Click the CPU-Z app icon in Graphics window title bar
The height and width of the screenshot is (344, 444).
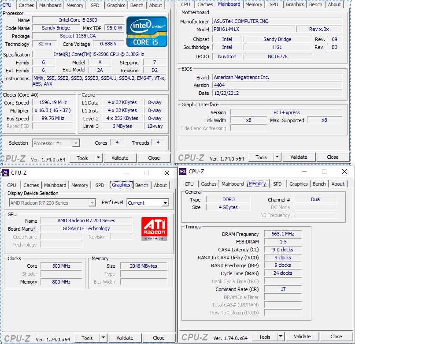5,173
